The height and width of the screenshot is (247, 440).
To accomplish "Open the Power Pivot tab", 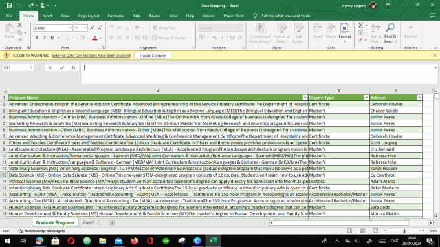I will click(234, 16).
